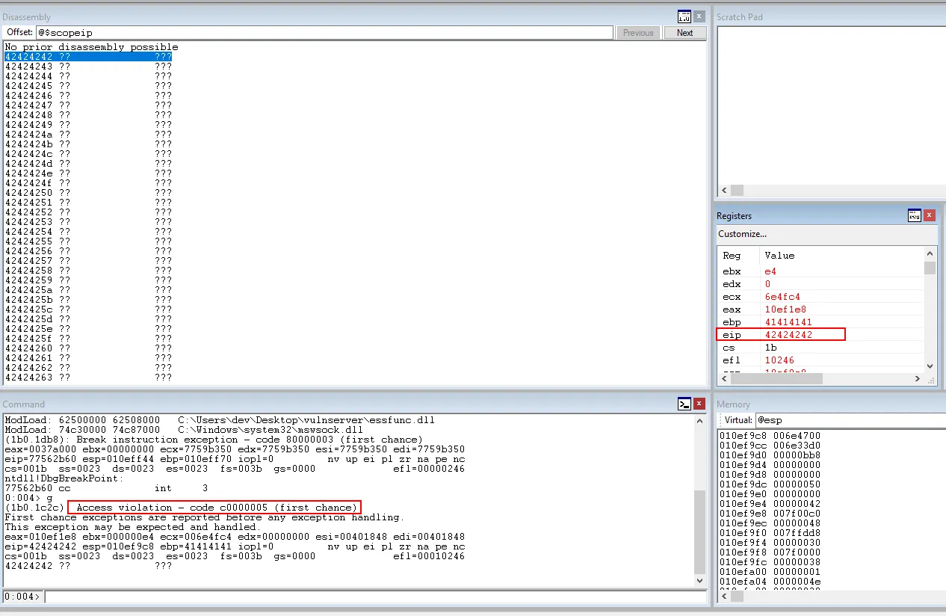The width and height of the screenshot is (946, 616).
Task: Click the Scratch Pad horizontal scroll left arrow
Action: click(x=723, y=191)
